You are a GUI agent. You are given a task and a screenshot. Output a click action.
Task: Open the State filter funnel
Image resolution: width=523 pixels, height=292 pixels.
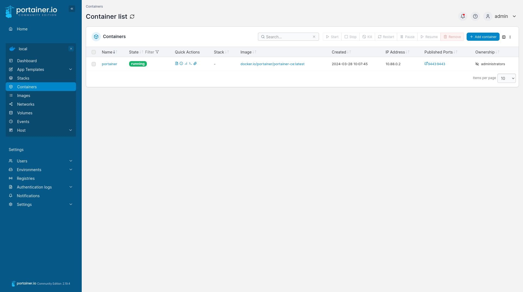point(157,52)
